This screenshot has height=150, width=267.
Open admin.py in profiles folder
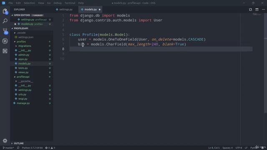[24, 55]
